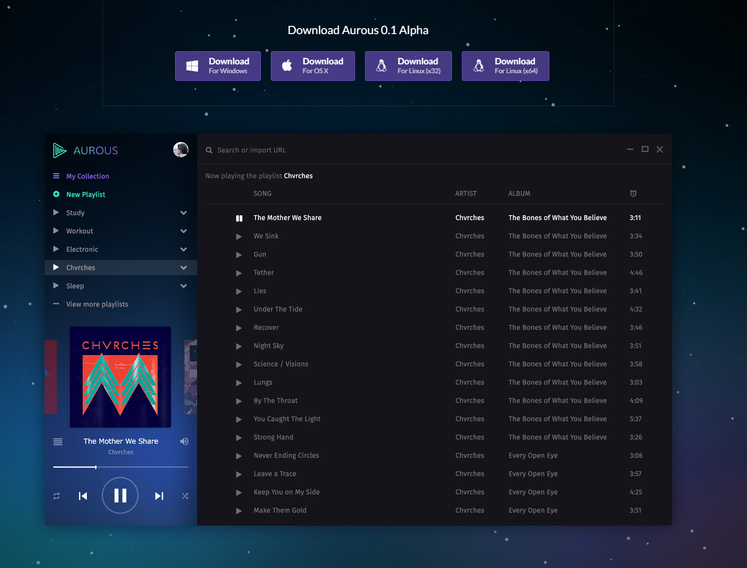Sort by ARTIST column header
Viewport: 747px width, 568px height.
[x=466, y=194]
